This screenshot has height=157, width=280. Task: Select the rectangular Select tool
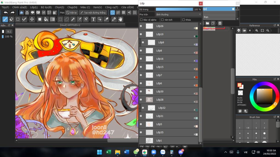tap(60, 19)
